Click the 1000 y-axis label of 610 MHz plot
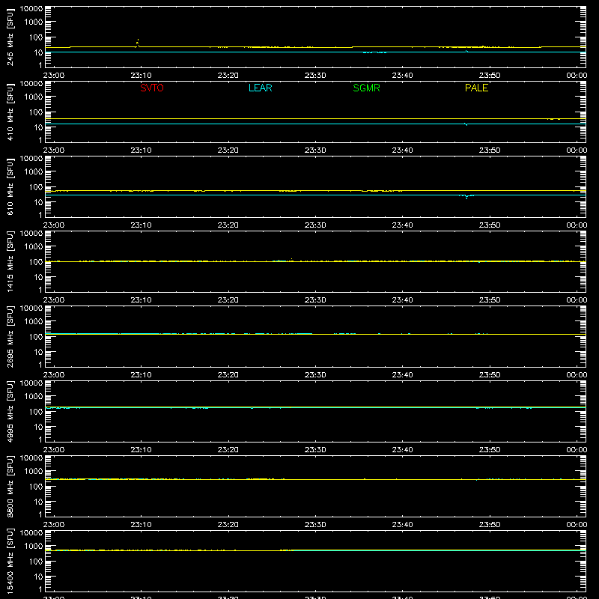 [x=34, y=172]
